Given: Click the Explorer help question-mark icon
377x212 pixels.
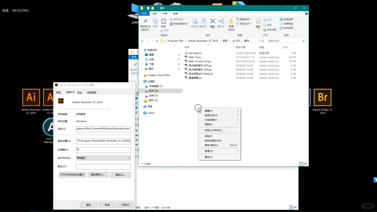Looking at the screenshot, I should (306, 14).
